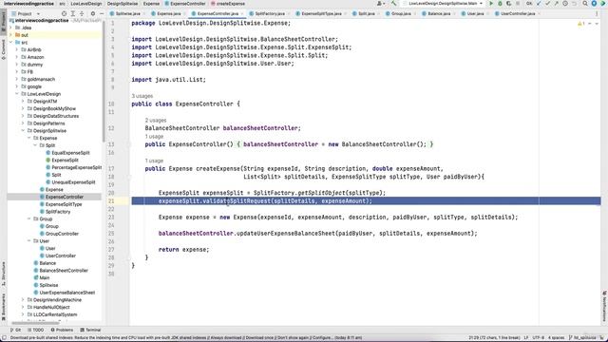
Task: Click Git commit checkmark icon
Action: [x=547, y=3]
